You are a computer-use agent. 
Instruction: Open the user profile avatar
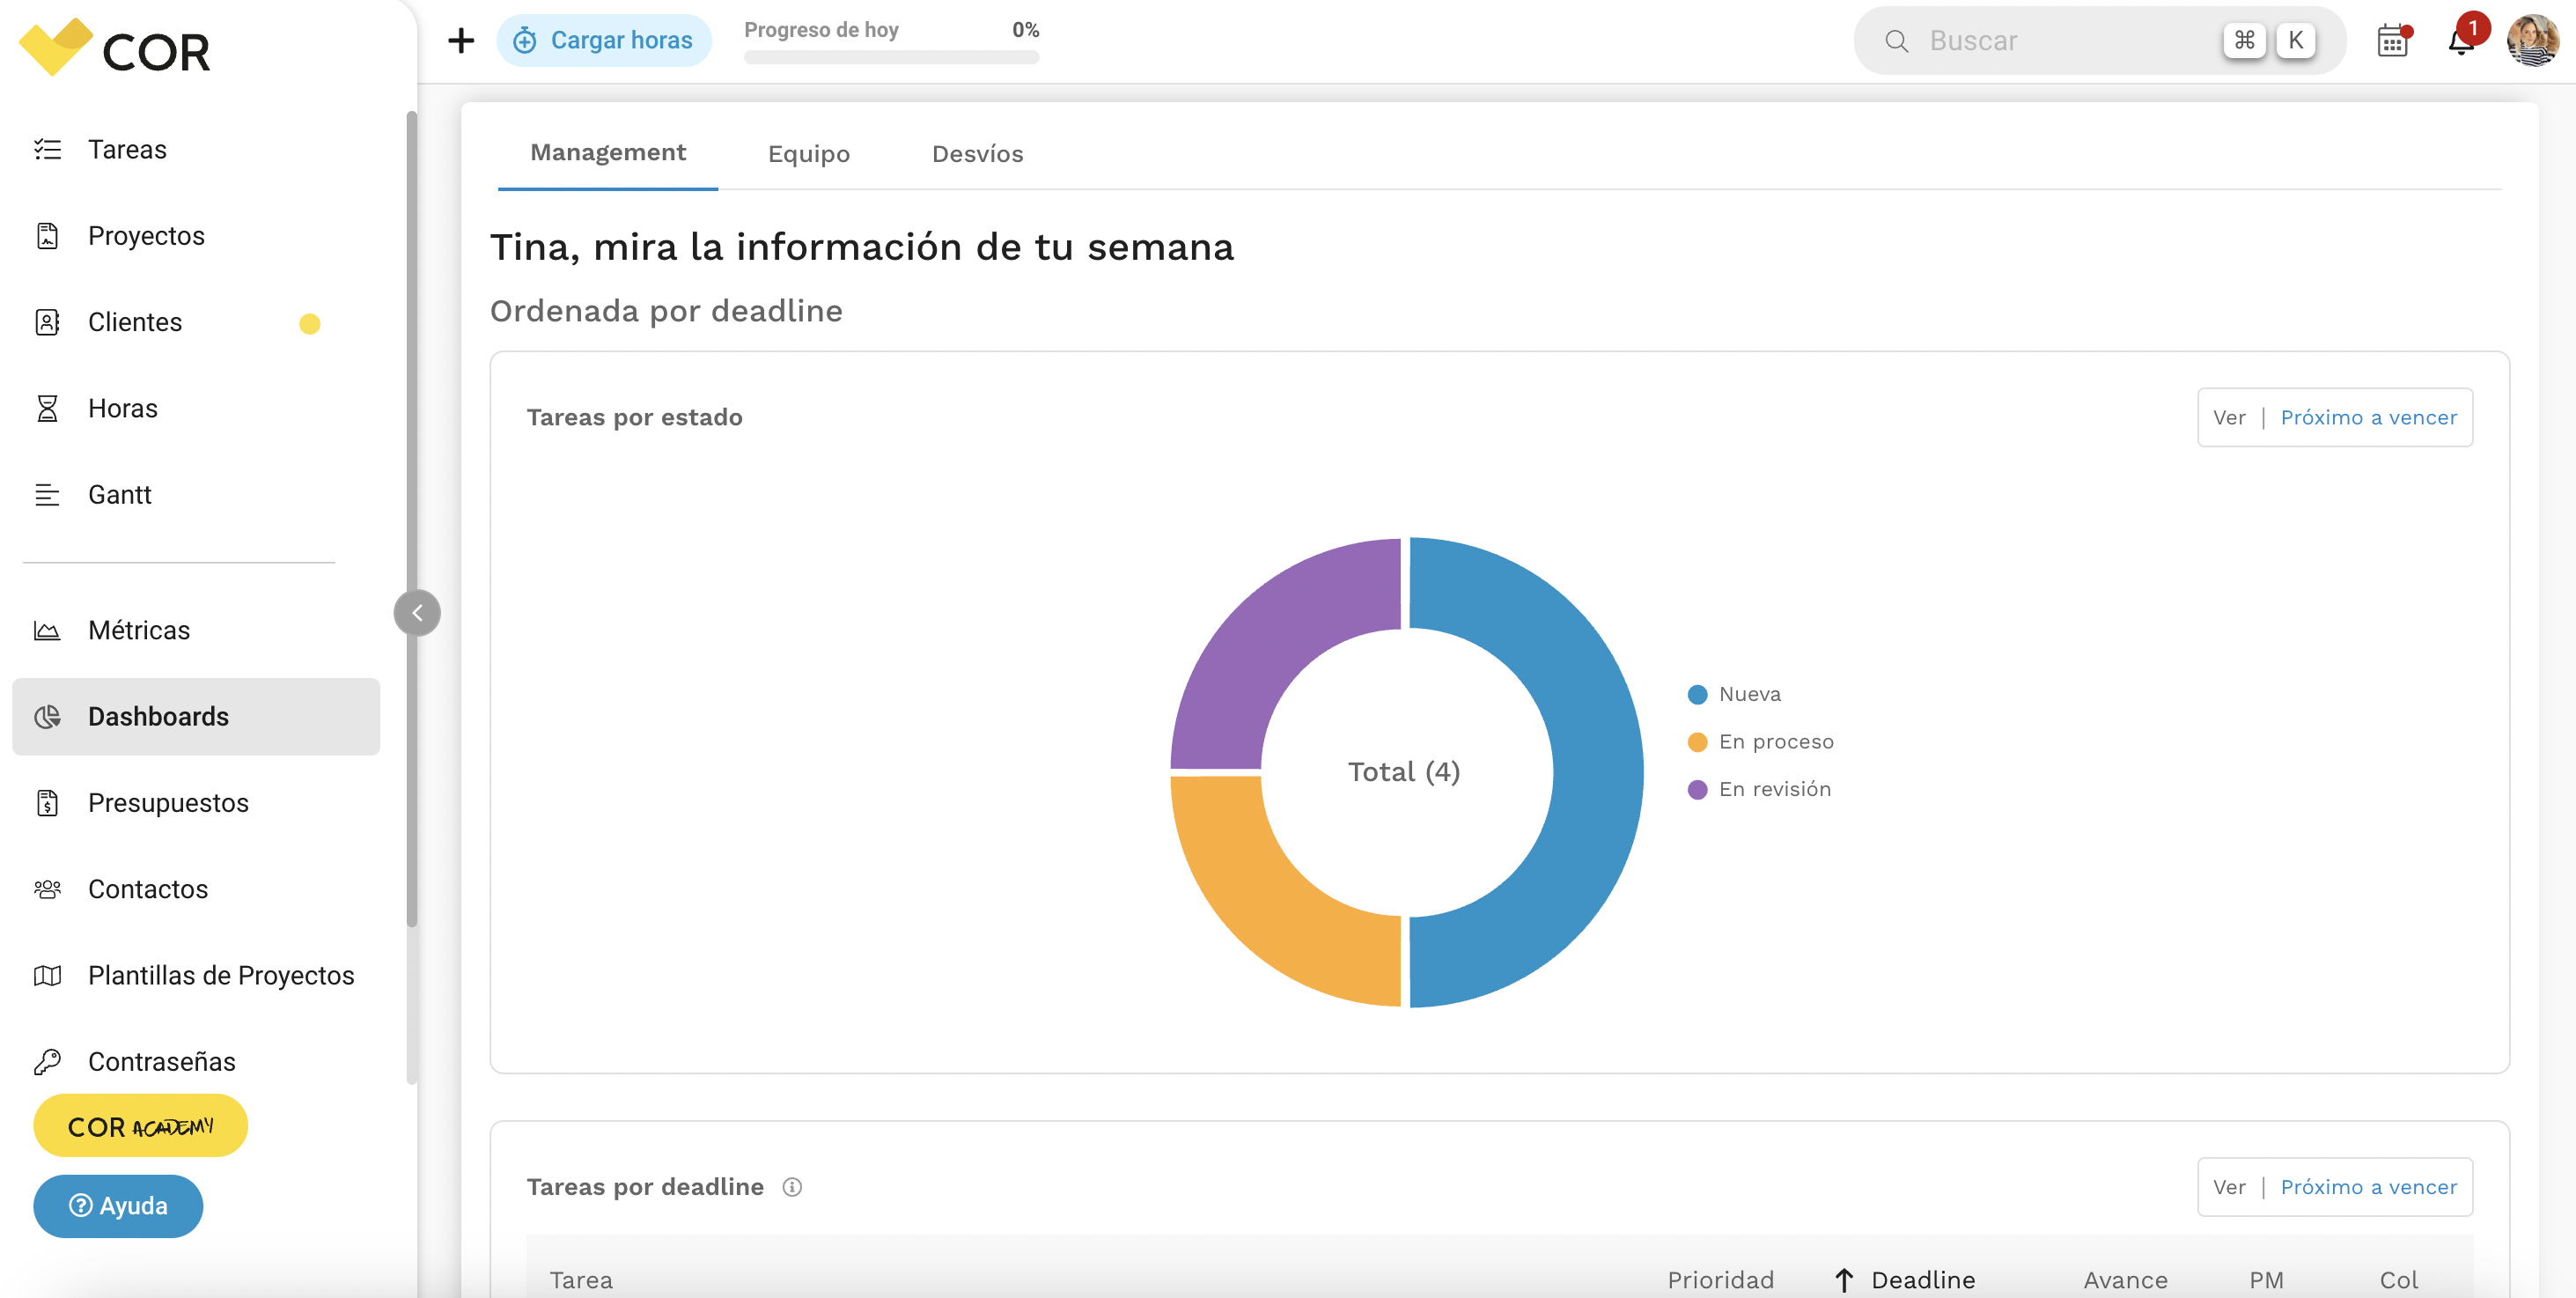click(x=2532, y=41)
